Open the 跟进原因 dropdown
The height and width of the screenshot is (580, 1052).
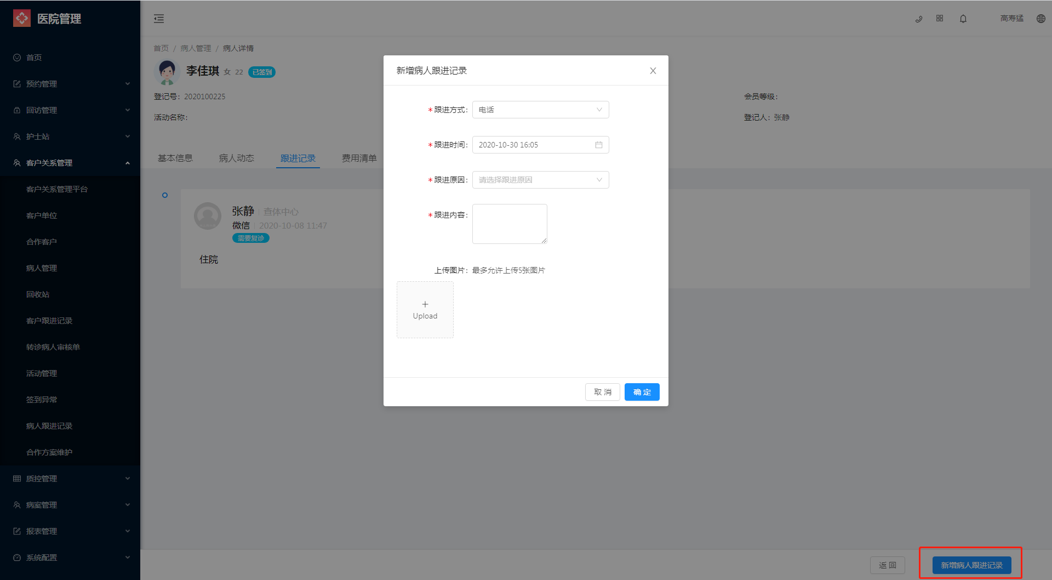pos(540,180)
